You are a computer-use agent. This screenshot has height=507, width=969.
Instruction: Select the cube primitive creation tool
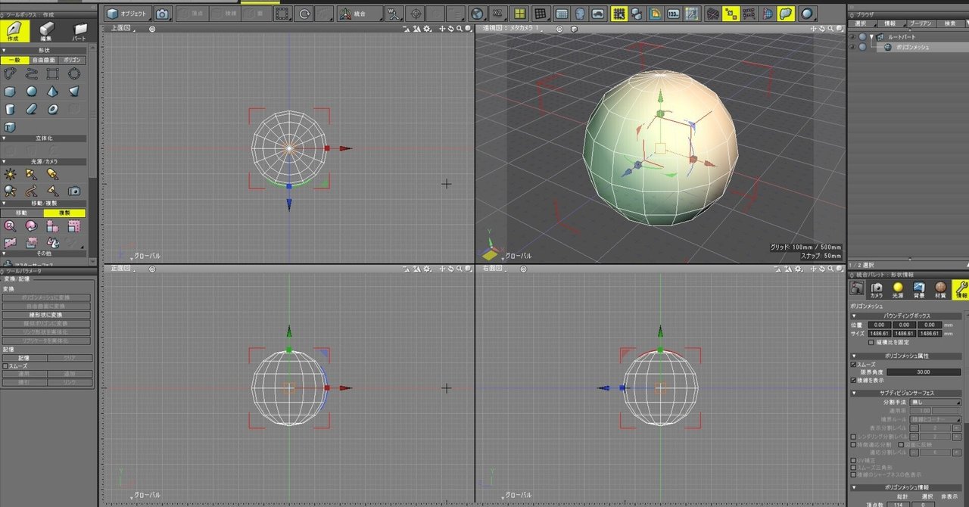tap(10, 91)
